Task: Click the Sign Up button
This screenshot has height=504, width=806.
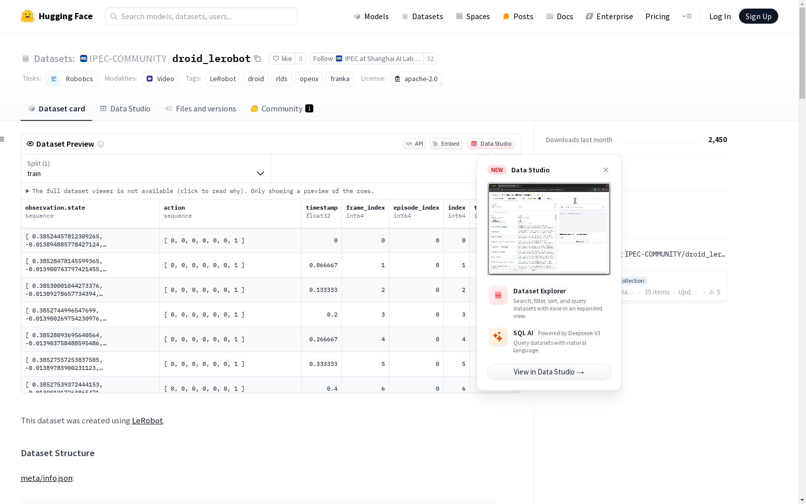Action: (758, 16)
